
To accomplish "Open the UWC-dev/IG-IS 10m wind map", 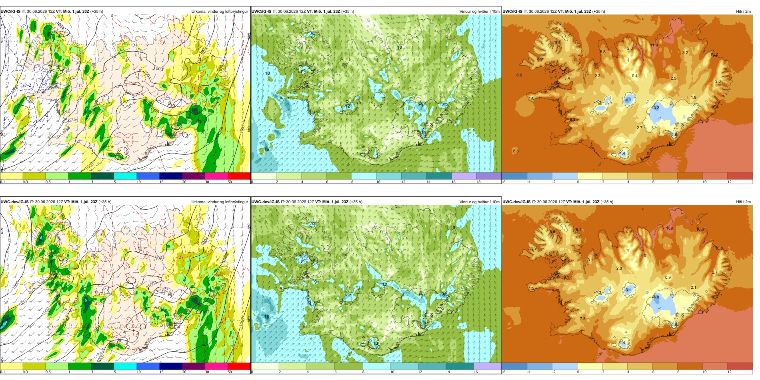I will click(376, 284).
